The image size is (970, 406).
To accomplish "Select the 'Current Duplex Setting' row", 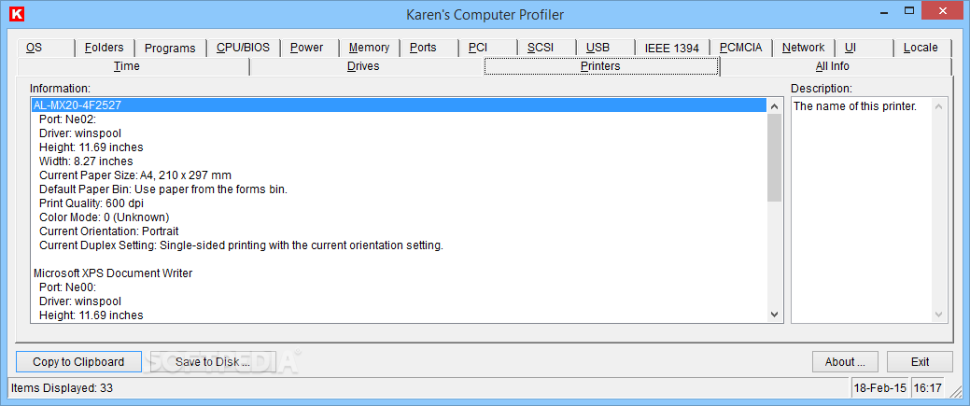I will (399, 245).
